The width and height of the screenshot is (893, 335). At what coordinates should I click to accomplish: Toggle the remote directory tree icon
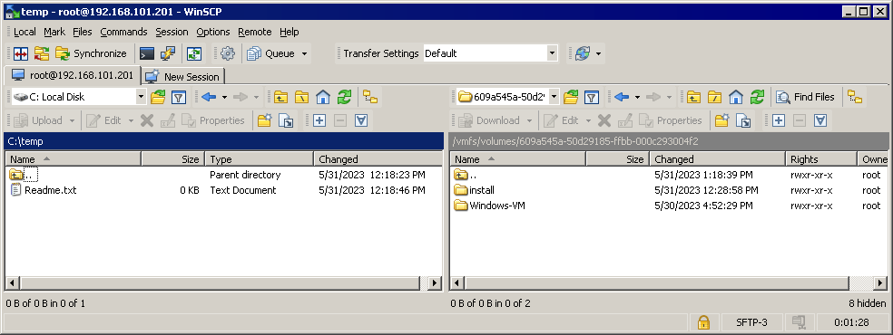[855, 97]
